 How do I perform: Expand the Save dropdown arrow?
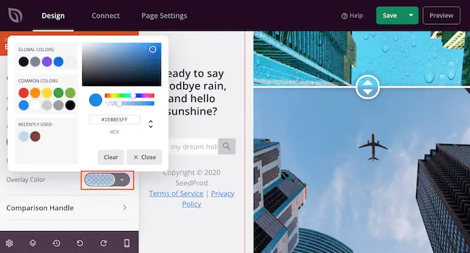tap(411, 15)
